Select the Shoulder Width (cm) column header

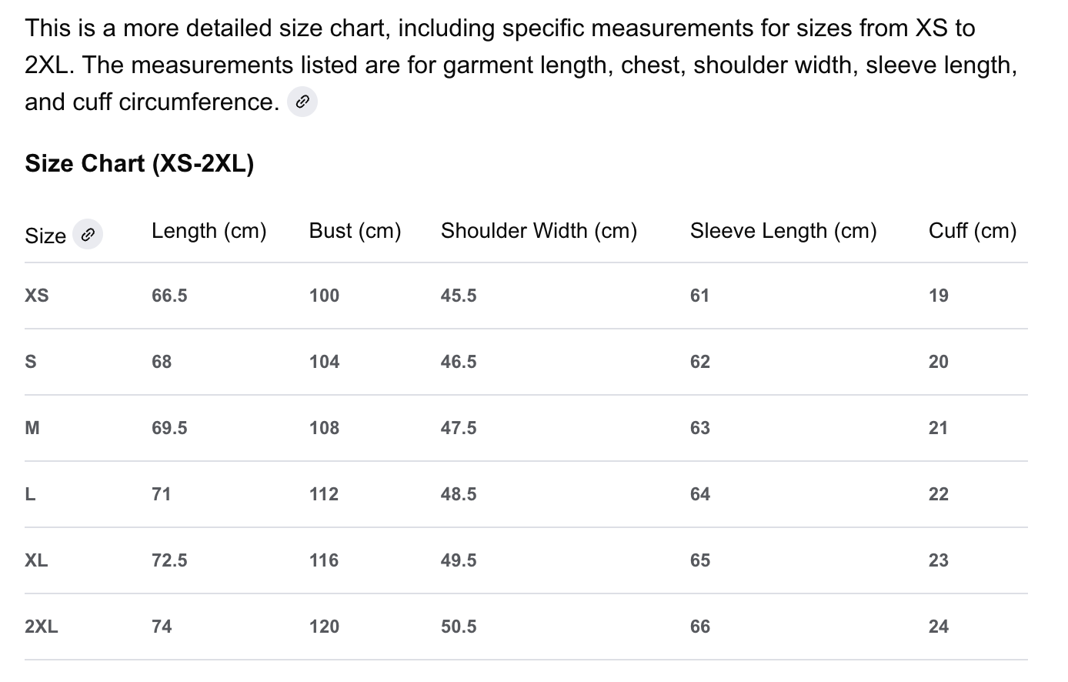click(x=539, y=231)
